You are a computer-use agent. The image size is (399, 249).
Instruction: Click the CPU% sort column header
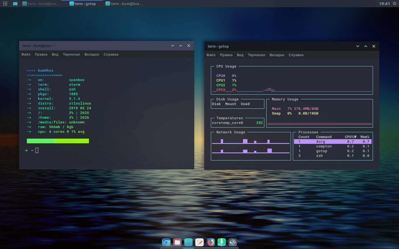351,137
